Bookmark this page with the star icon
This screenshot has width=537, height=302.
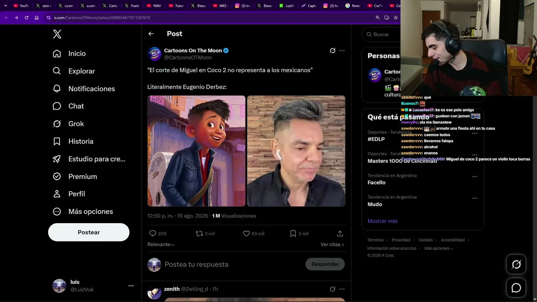click(396, 18)
